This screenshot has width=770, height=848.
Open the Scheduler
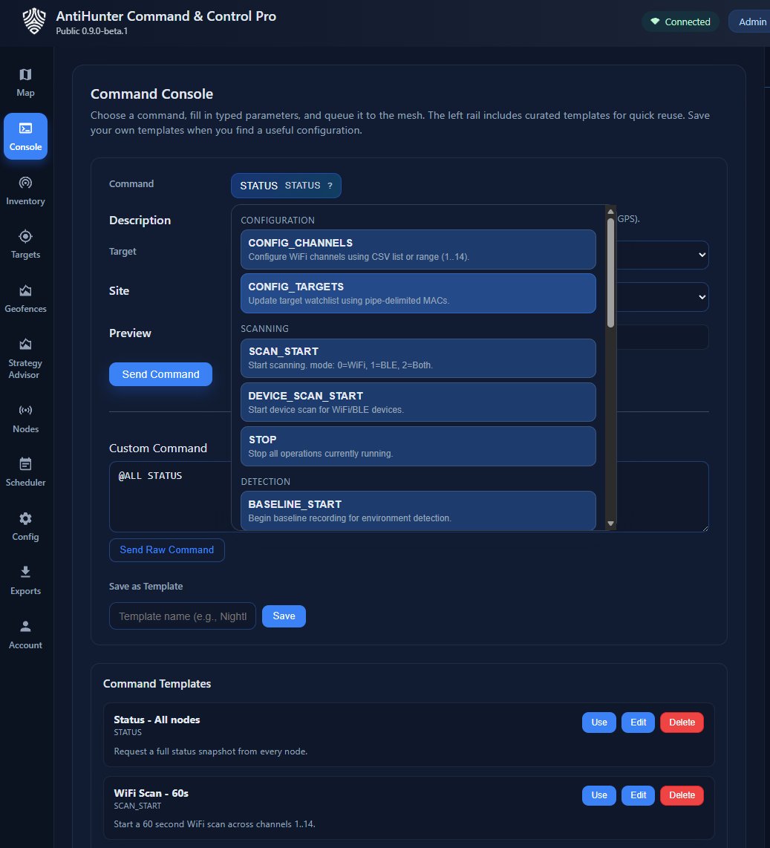[x=25, y=472]
